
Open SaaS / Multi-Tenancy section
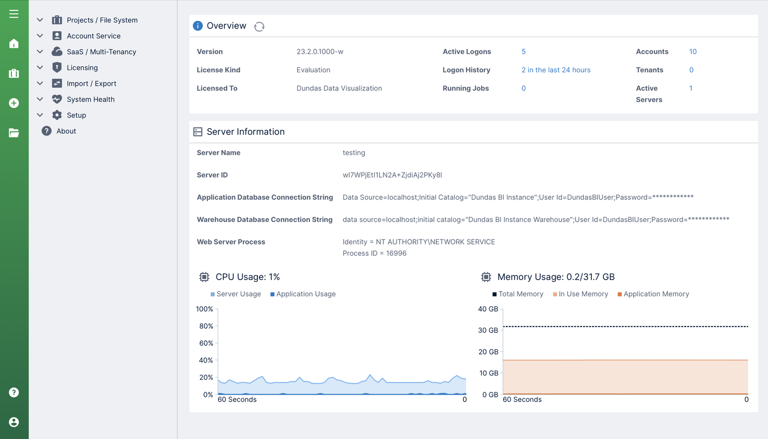(x=101, y=52)
